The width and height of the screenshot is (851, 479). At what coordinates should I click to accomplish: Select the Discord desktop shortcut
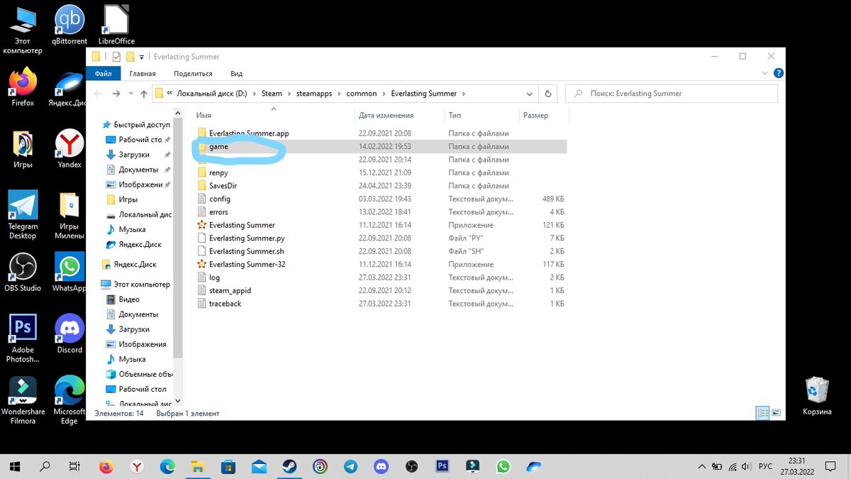(69, 334)
